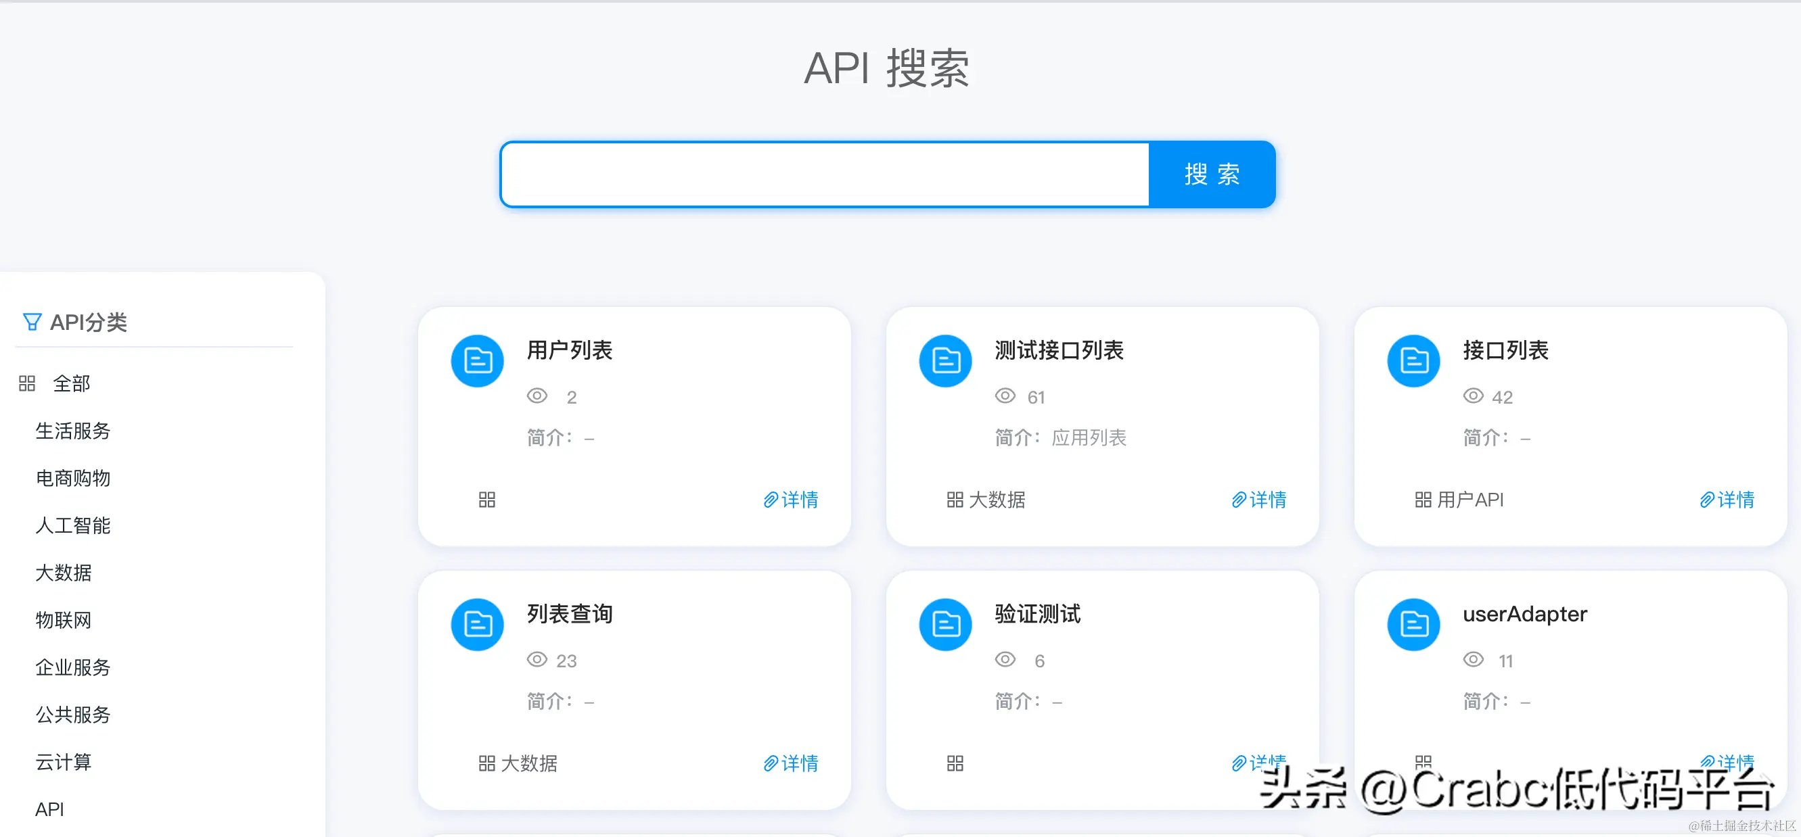
Task: Filter by 物联网 category
Action: point(63,621)
